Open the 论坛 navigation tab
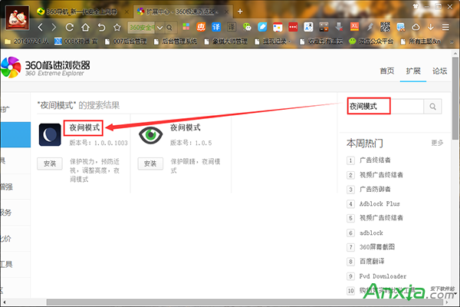Image resolution: width=460 pixels, height=307 pixels. [x=439, y=71]
